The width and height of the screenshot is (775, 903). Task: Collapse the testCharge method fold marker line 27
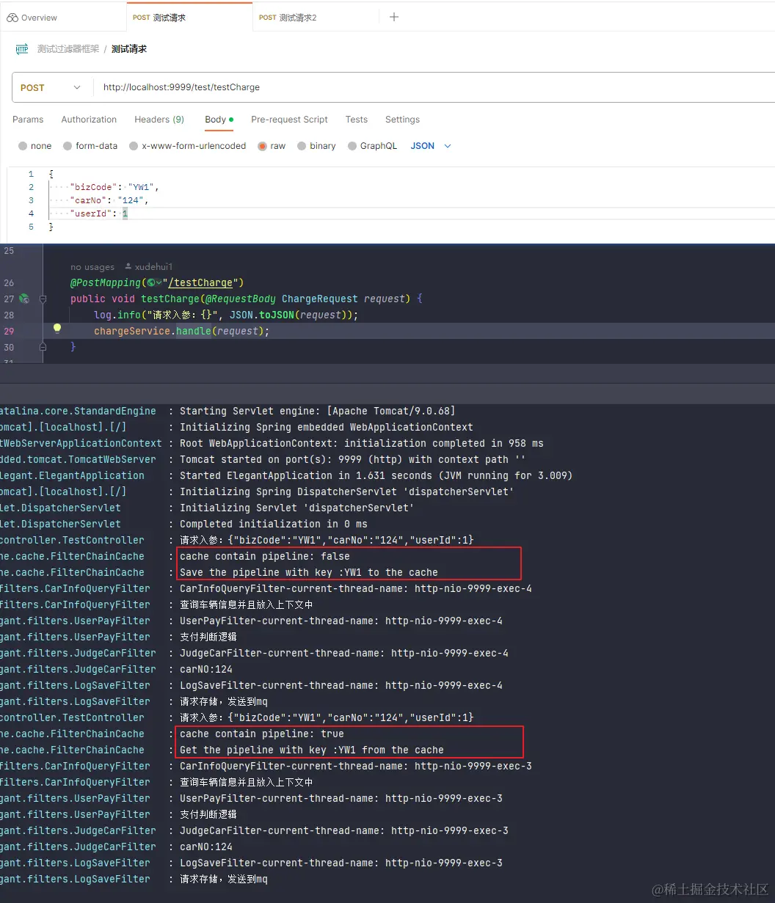click(43, 299)
